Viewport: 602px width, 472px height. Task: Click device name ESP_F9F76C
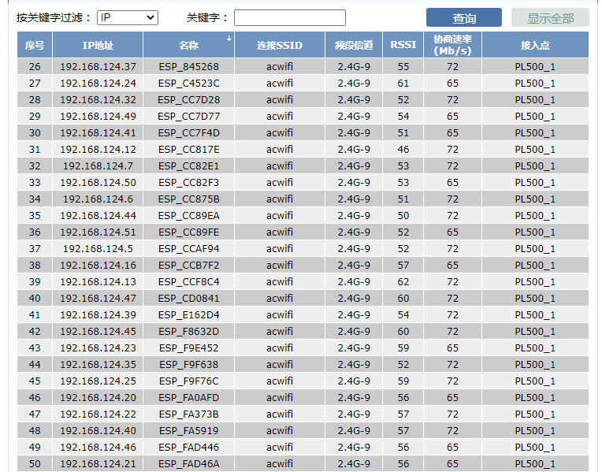188,381
